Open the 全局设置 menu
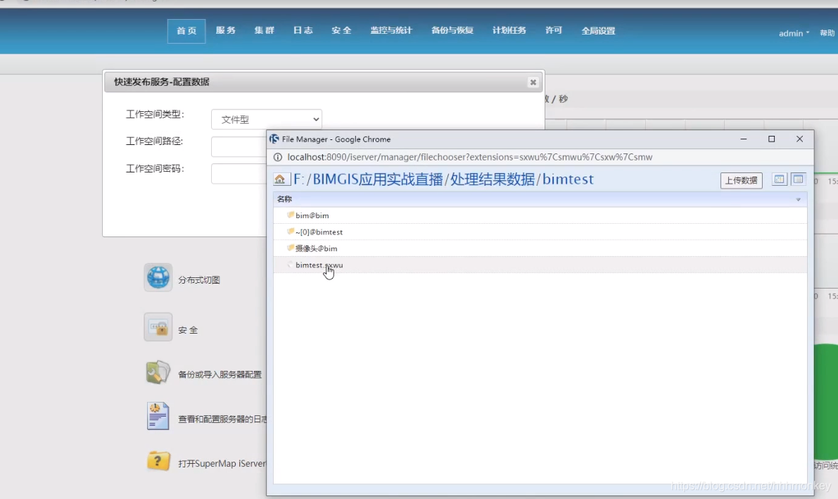Screen dimensions: 838x499 click(598, 31)
